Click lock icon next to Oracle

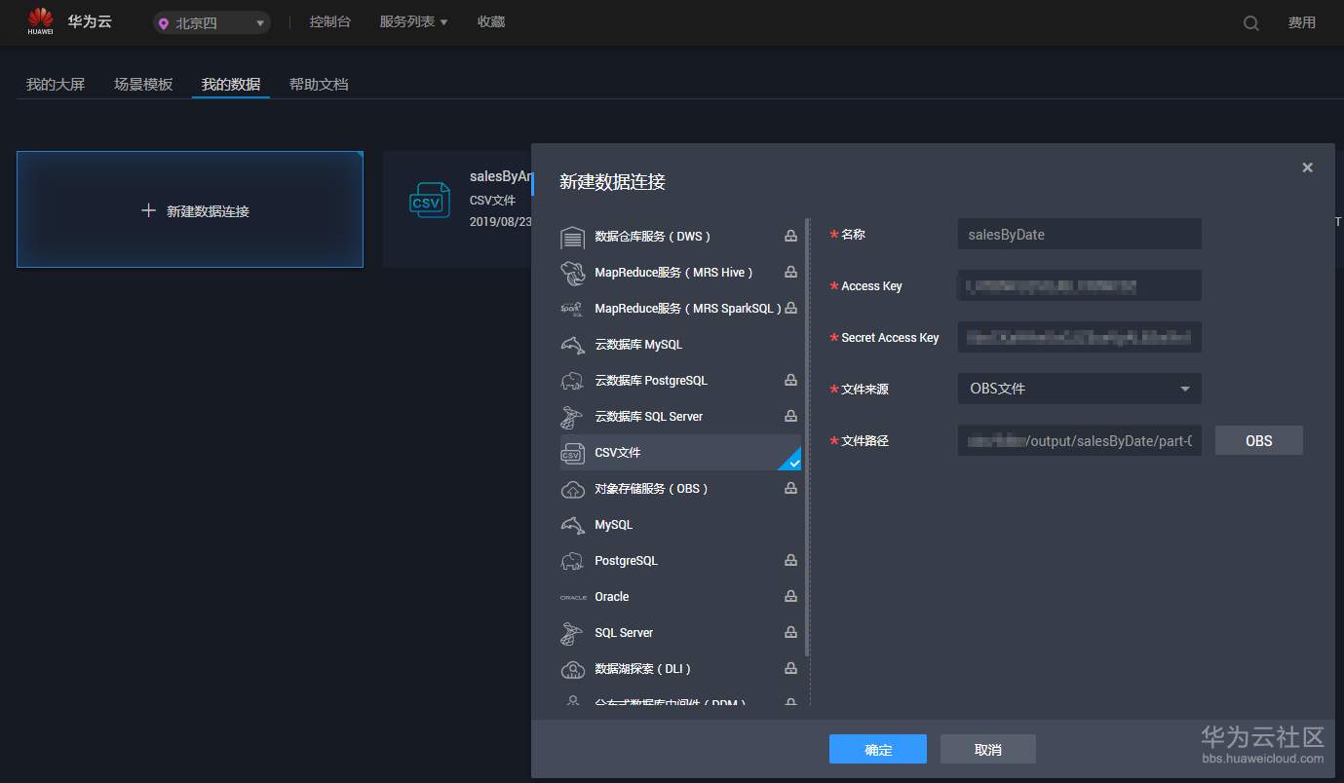791,596
